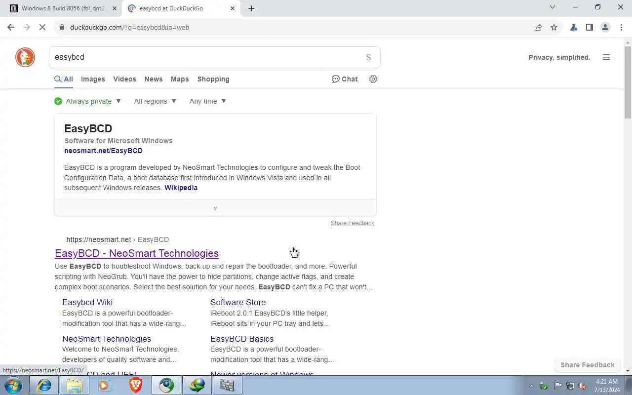
Task: Open EasyBCD - NeoSmart Technologies result
Action: [137, 253]
